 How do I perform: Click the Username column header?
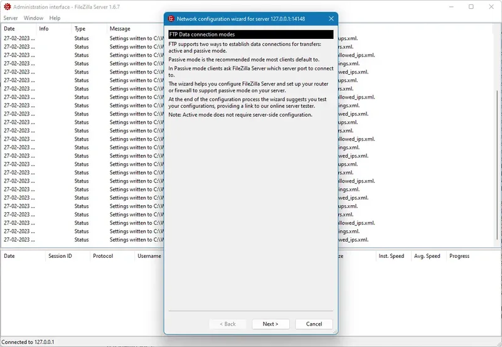pos(149,256)
